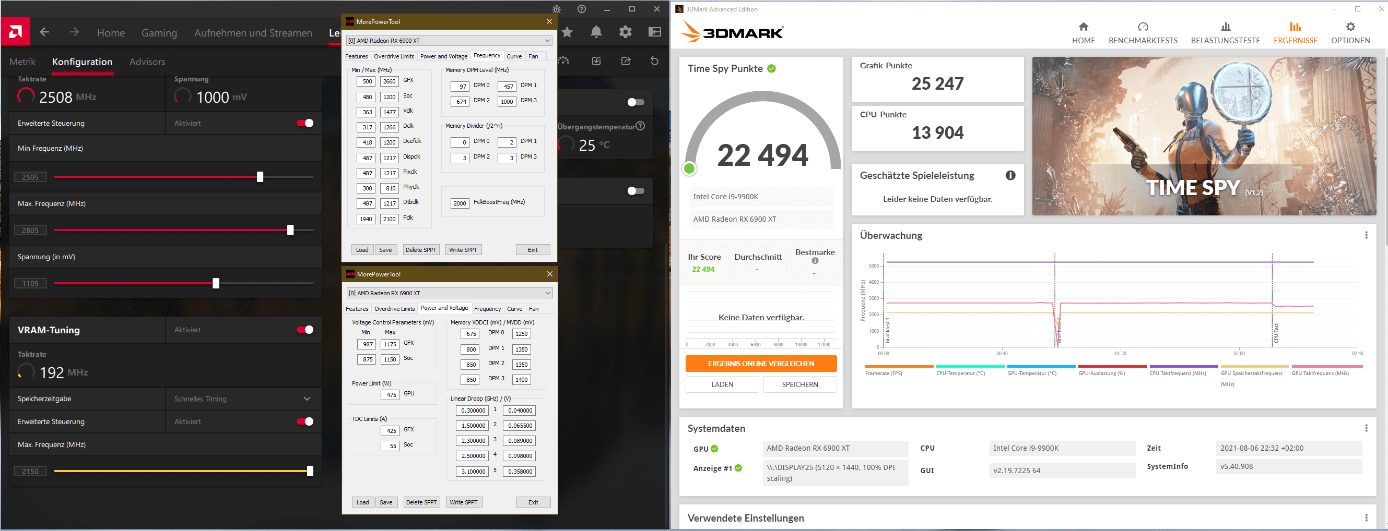
Task: Click the VRAM Max. Frequenz yellow slider handle
Action: click(310, 472)
